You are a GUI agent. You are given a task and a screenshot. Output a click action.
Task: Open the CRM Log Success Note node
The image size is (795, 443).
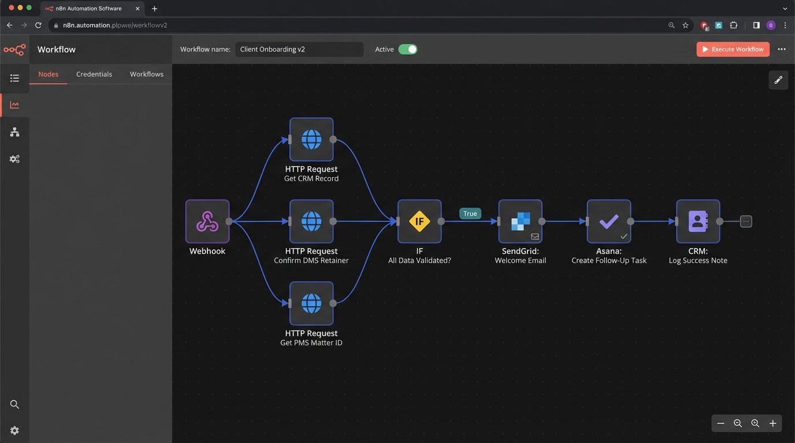[698, 221]
